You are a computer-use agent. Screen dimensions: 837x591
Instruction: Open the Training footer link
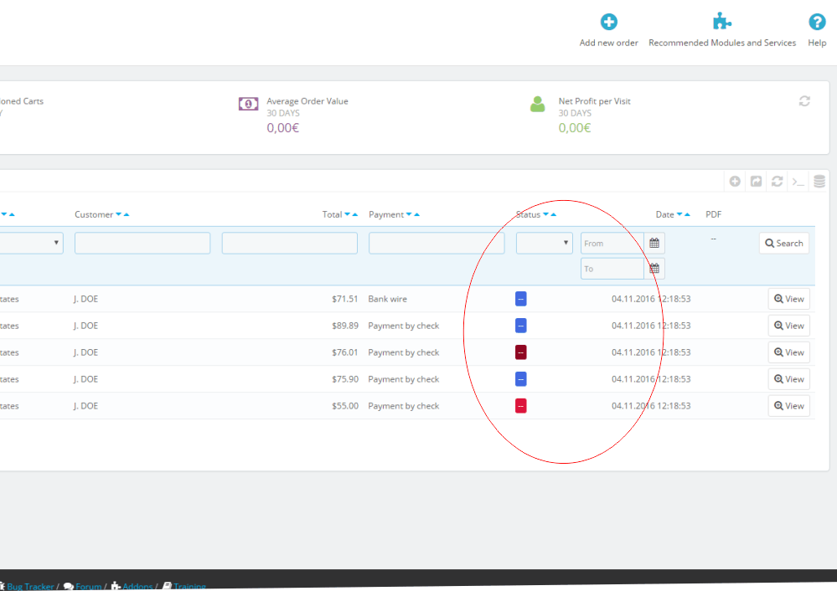click(189, 586)
